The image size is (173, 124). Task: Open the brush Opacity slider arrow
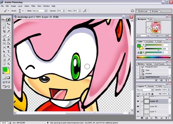64,11
